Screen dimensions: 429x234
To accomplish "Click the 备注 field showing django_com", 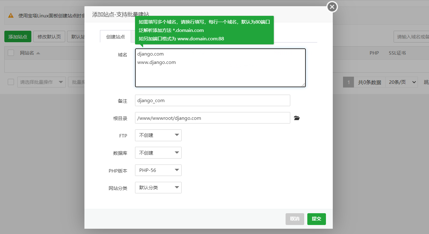I will tap(212, 100).
